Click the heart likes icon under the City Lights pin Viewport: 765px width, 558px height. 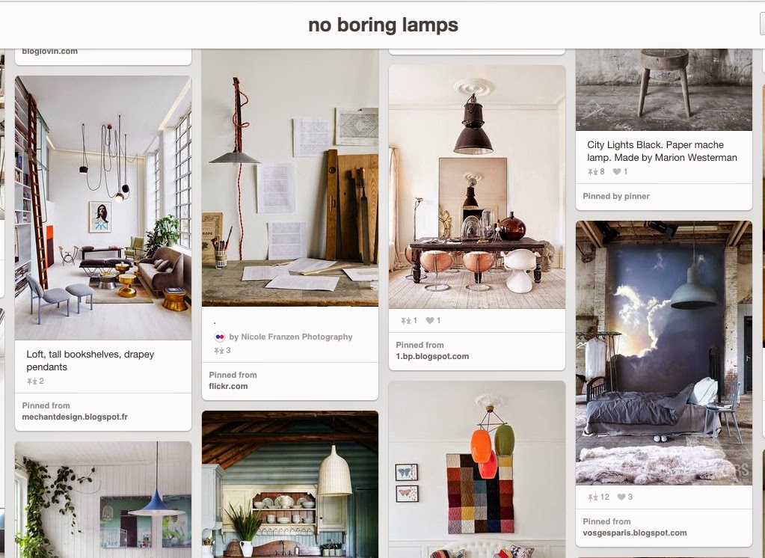point(617,171)
